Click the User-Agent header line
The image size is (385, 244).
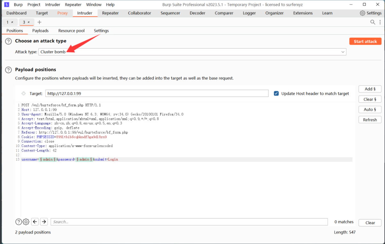click(x=102, y=114)
